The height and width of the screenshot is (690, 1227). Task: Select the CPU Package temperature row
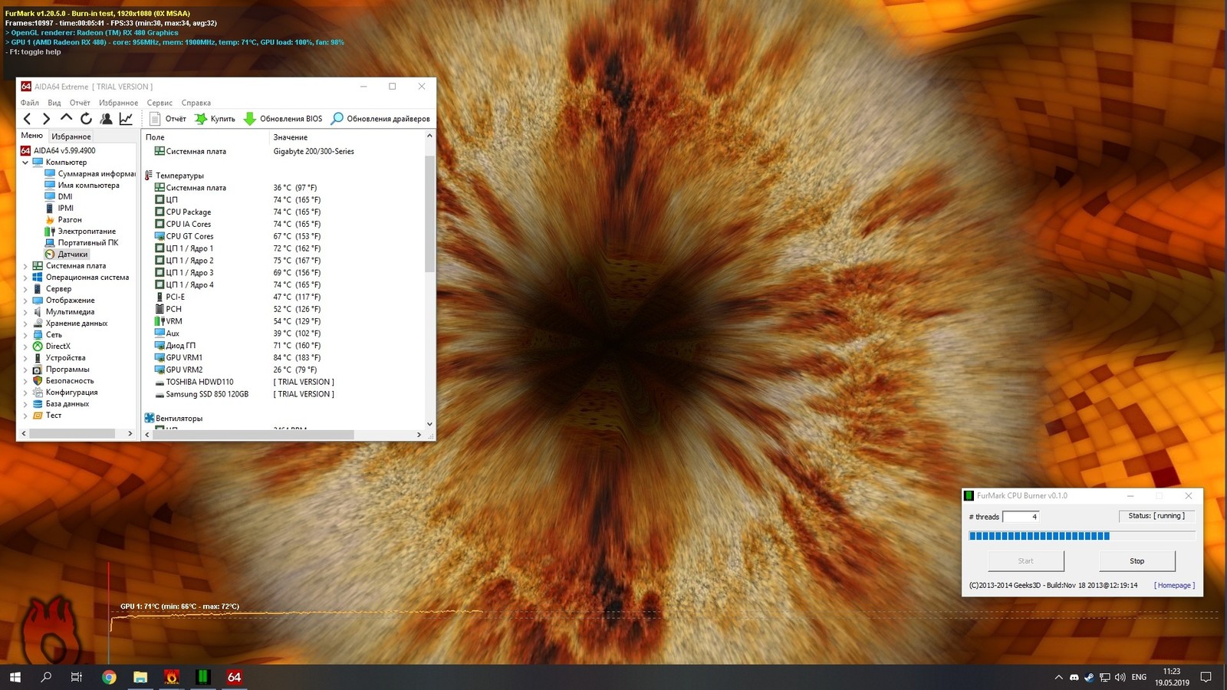[x=283, y=212]
